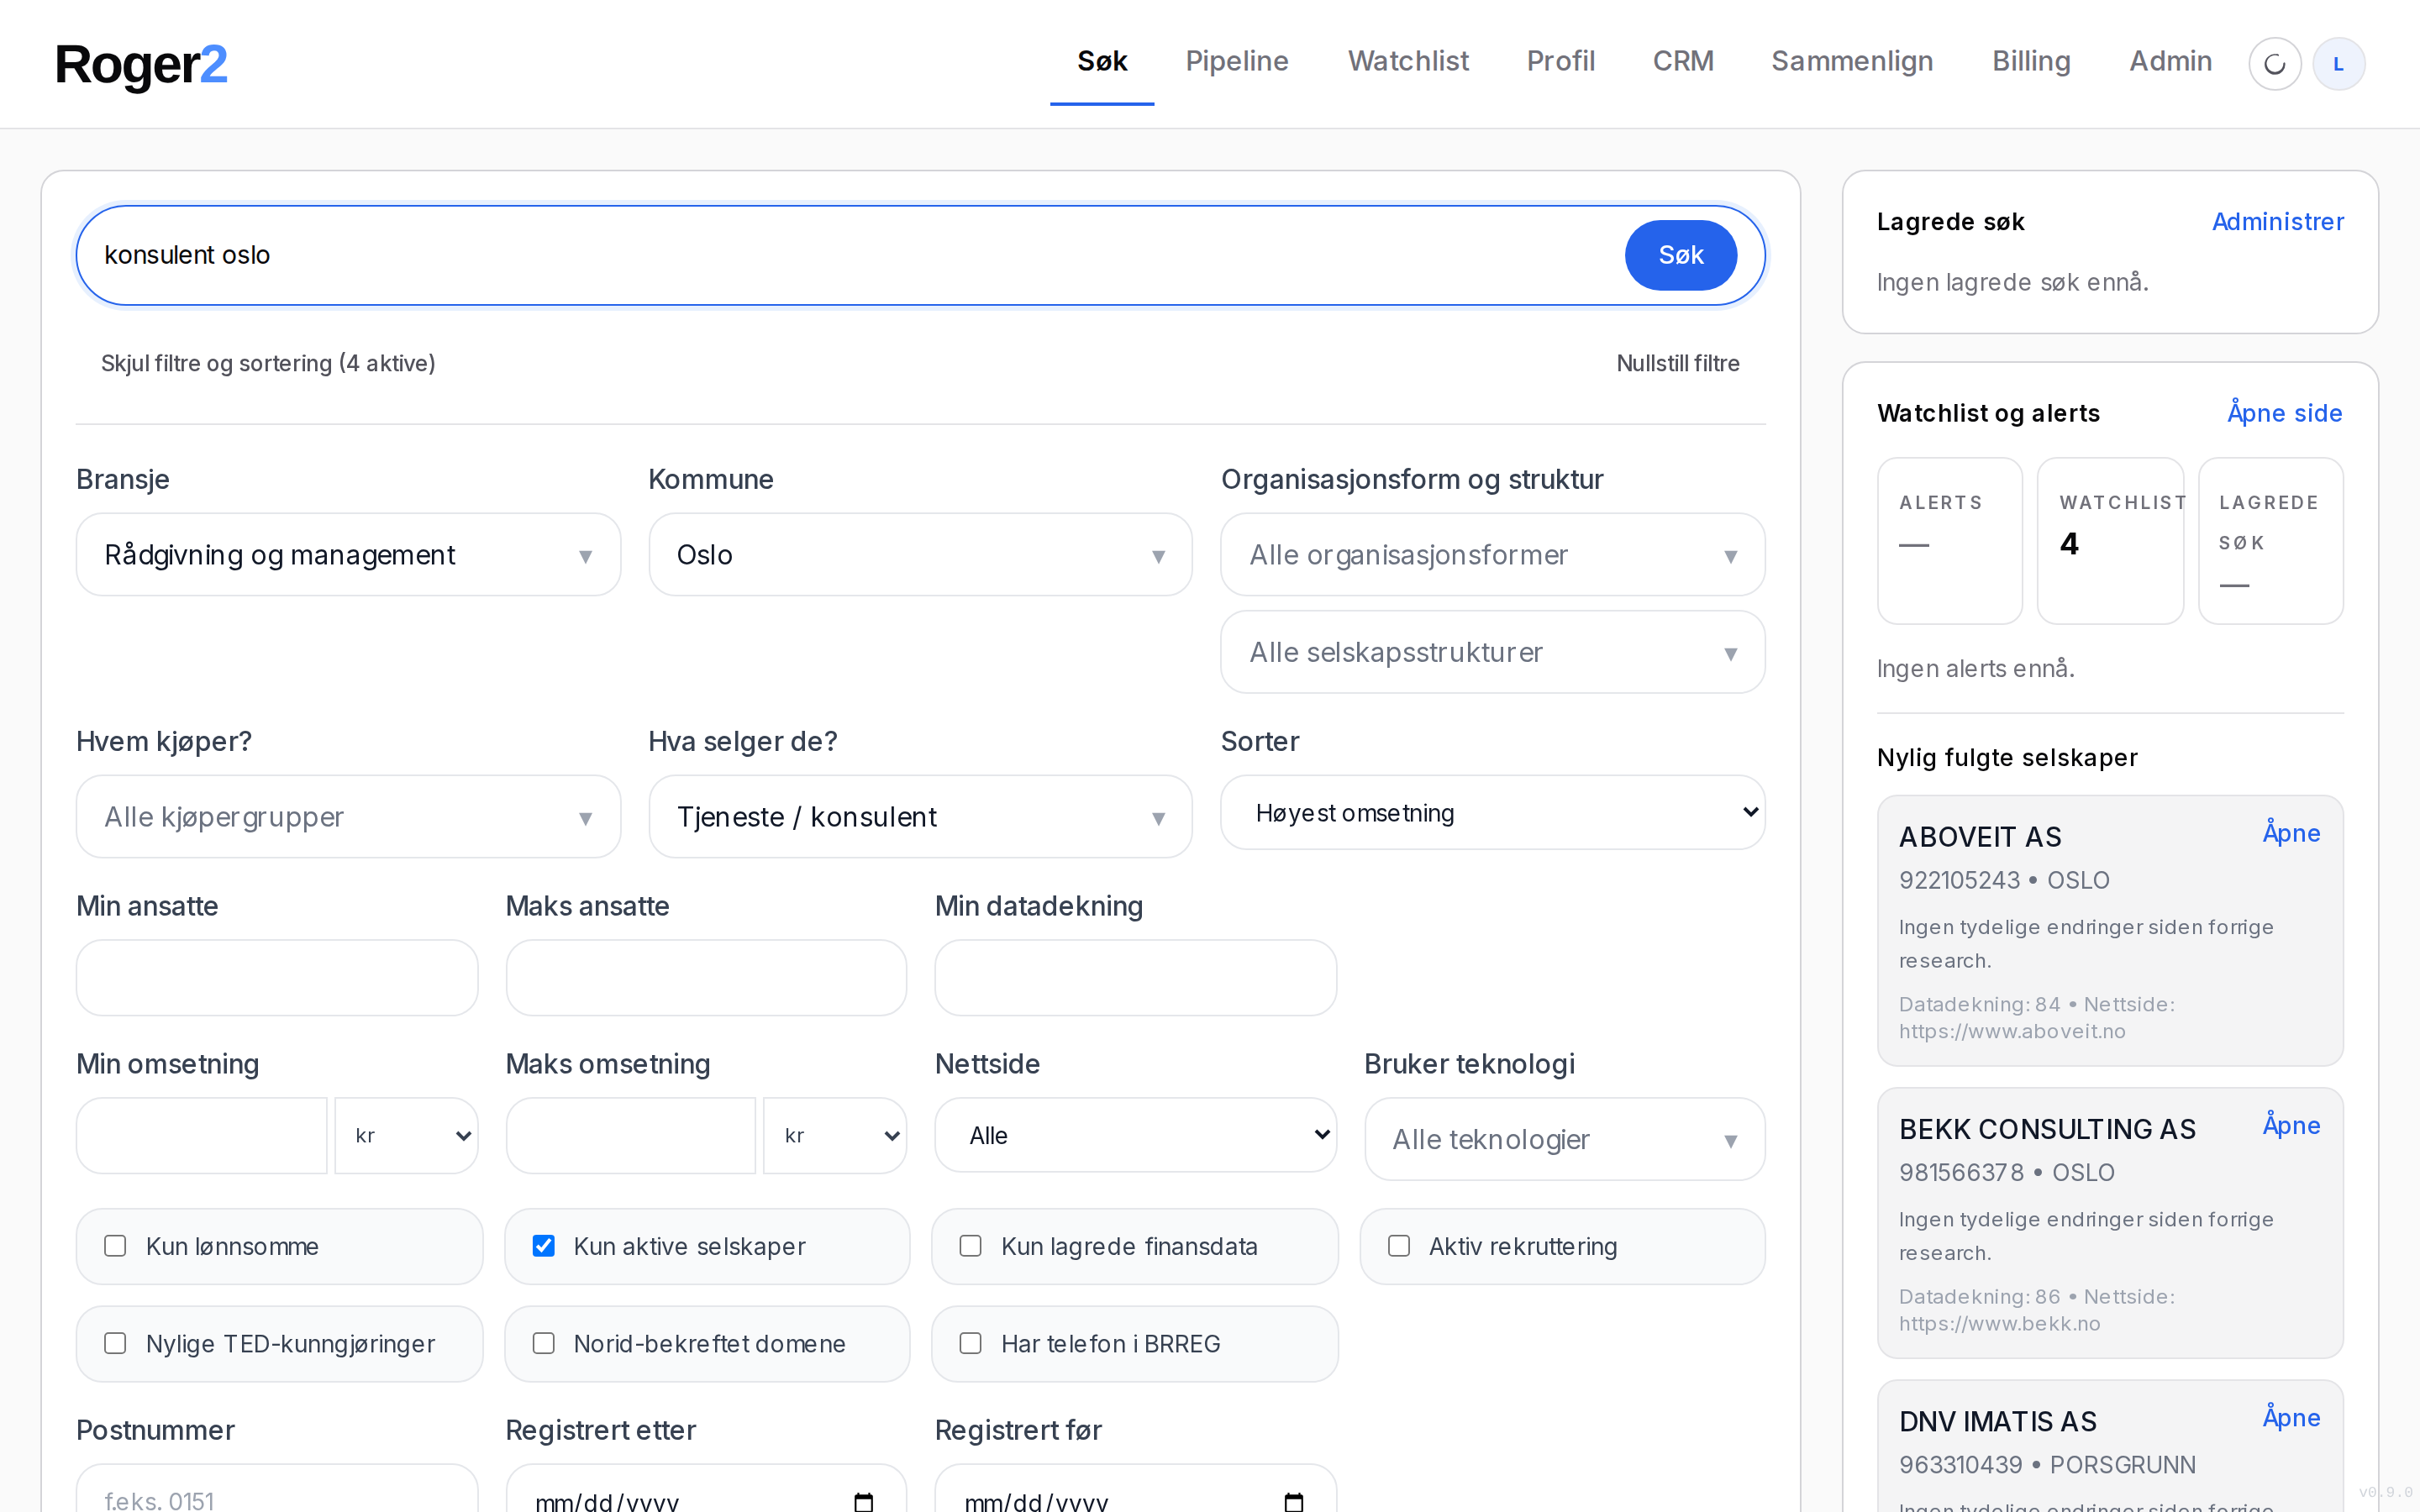The height and width of the screenshot is (1512, 2420).
Task: Open Maks omsetning currency unit dropdown
Action: coord(834,1135)
